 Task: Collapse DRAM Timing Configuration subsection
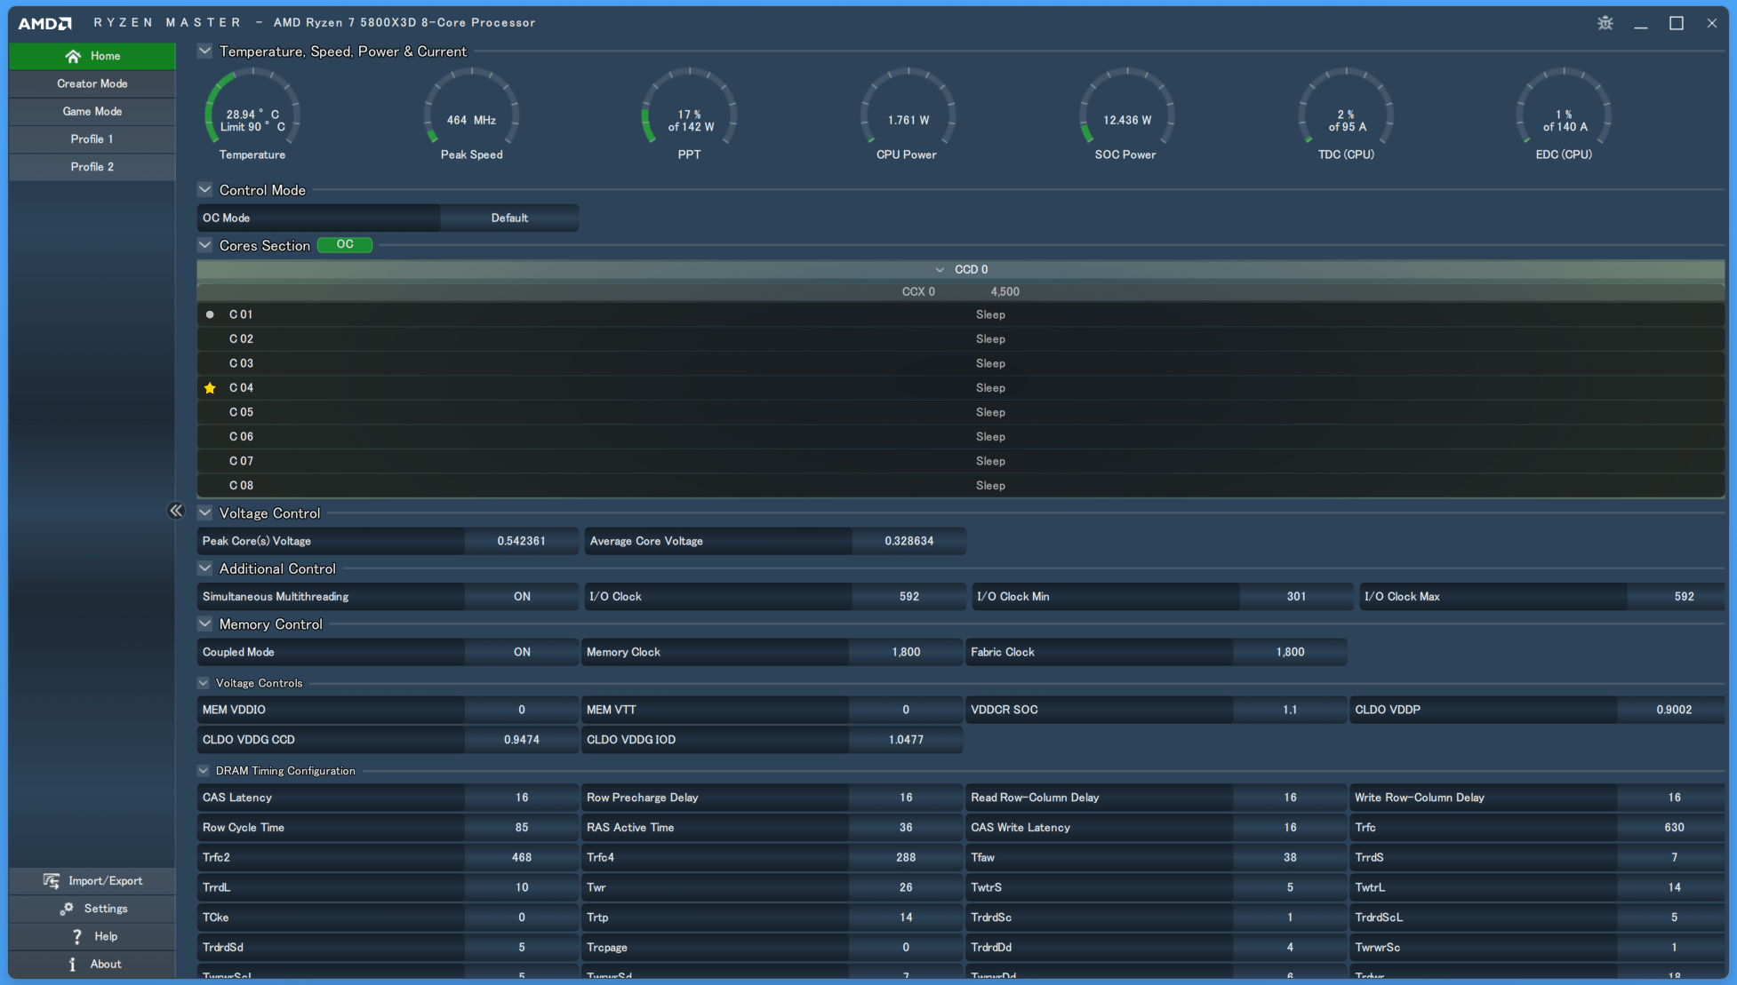pos(204,770)
